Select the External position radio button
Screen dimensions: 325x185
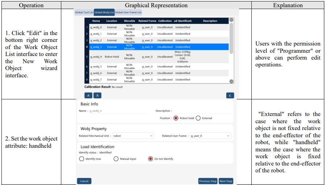coord(198,118)
